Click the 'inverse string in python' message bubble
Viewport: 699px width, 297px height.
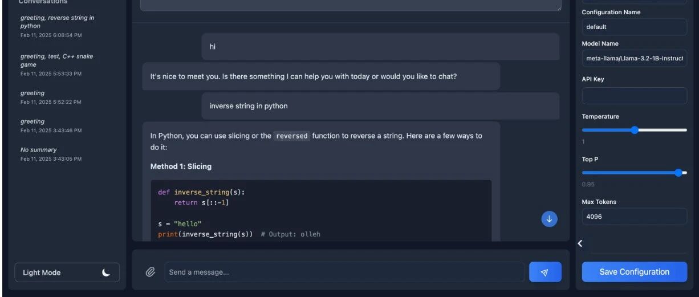pos(380,106)
